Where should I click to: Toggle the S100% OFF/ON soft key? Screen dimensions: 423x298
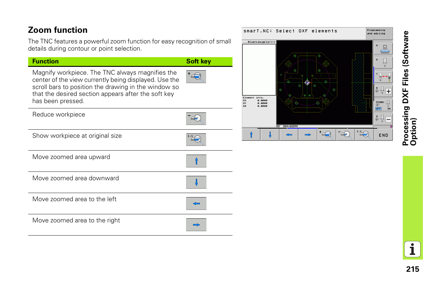point(384,105)
